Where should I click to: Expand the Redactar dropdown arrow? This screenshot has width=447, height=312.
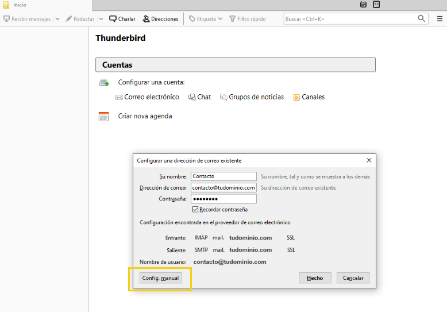101,19
